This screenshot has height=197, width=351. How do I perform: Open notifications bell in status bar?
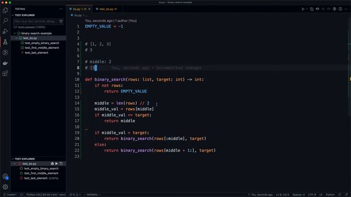[346, 195]
